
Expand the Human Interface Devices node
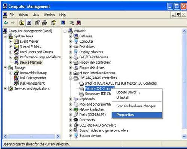[x=70, y=73]
